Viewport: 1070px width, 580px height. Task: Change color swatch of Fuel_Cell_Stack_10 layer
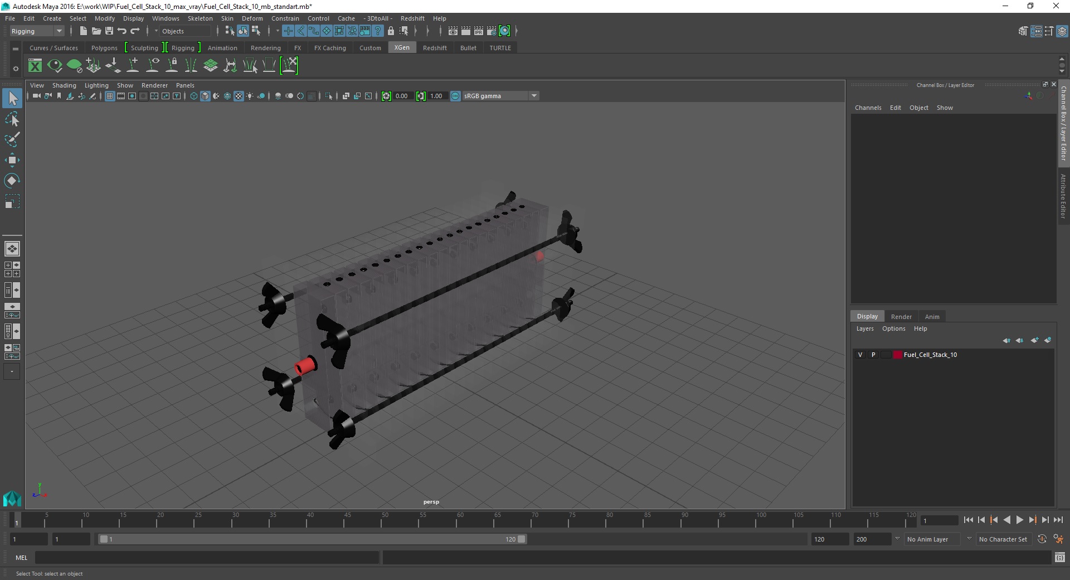897,355
